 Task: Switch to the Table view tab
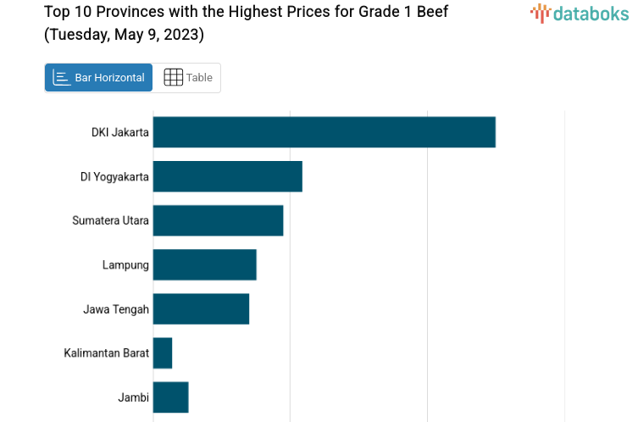click(x=187, y=77)
